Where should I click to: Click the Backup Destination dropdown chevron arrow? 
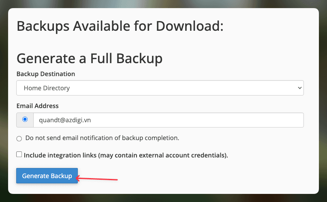pyautogui.click(x=299, y=88)
